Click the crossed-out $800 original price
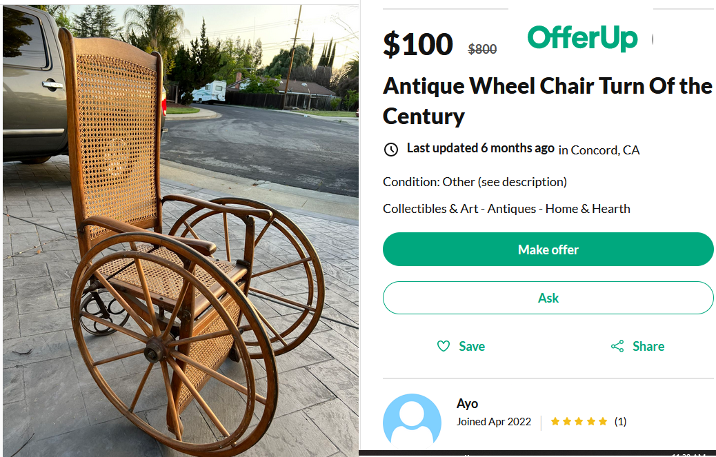The image size is (716, 457). tap(482, 49)
